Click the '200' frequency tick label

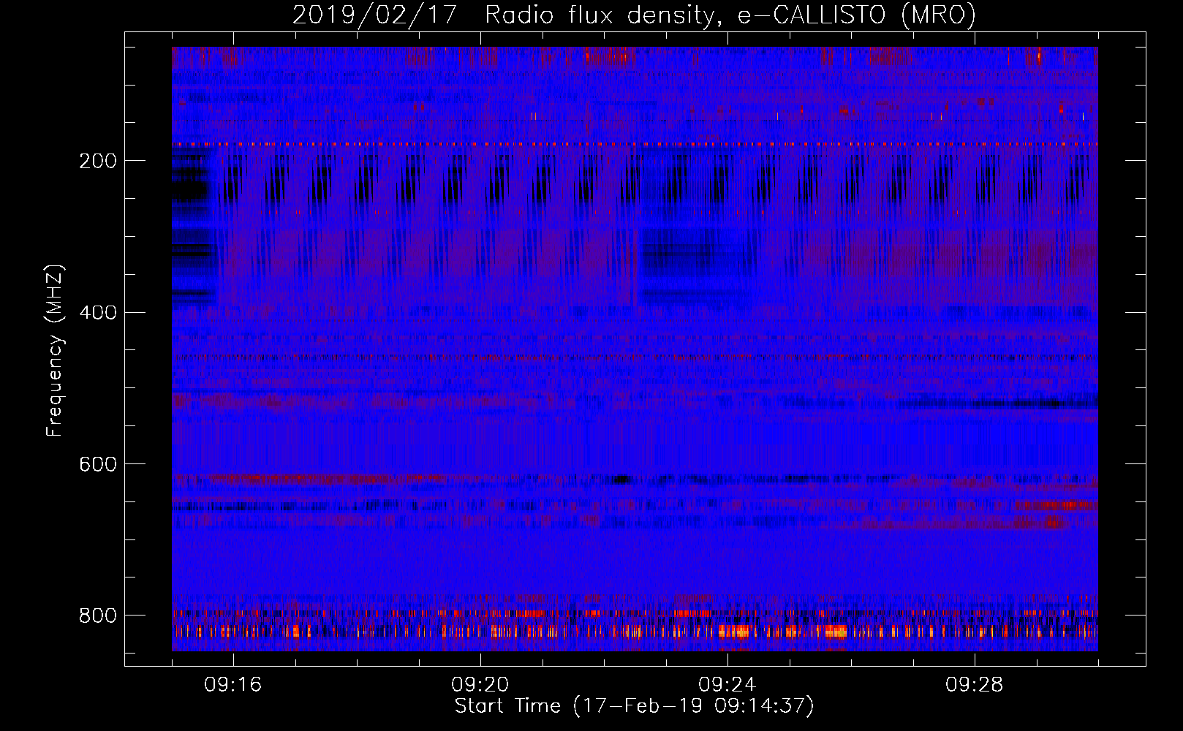[98, 161]
